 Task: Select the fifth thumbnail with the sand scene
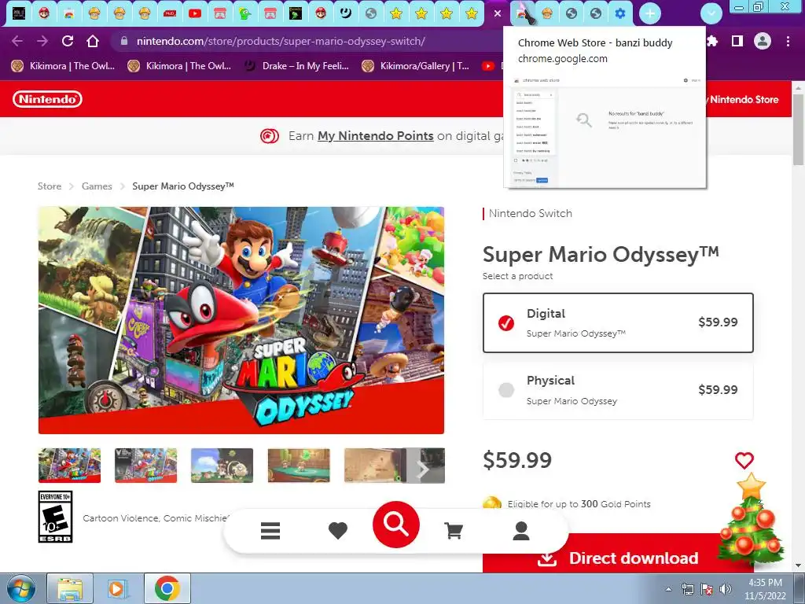point(375,466)
